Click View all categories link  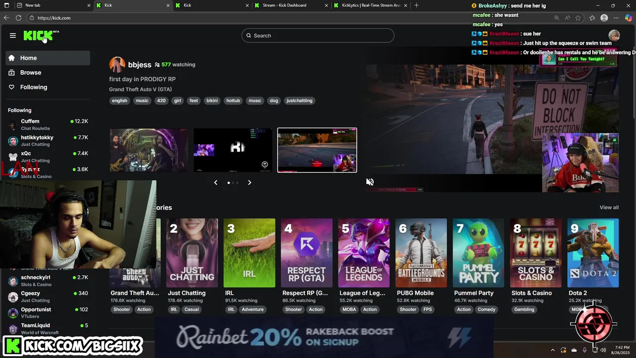point(609,207)
